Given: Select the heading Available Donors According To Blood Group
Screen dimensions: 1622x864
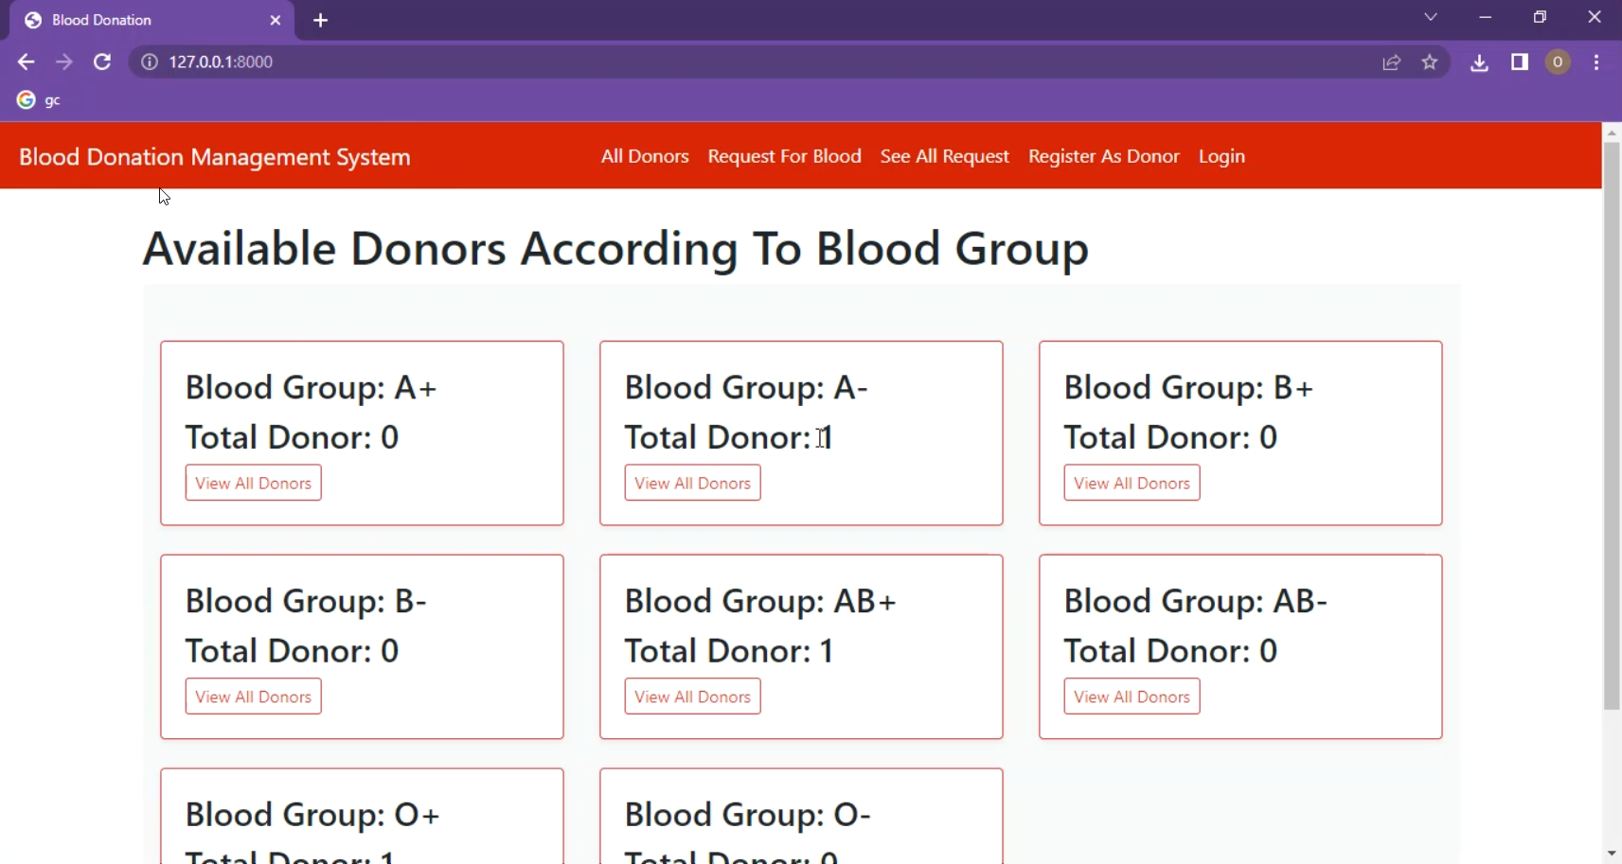Looking at the screenshot, I should coord(615,250).
